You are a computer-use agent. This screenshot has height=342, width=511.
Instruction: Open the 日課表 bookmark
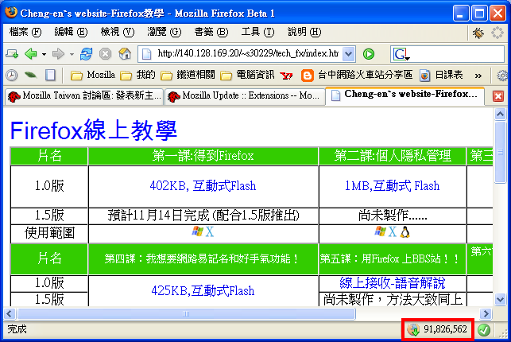[441, 76]
